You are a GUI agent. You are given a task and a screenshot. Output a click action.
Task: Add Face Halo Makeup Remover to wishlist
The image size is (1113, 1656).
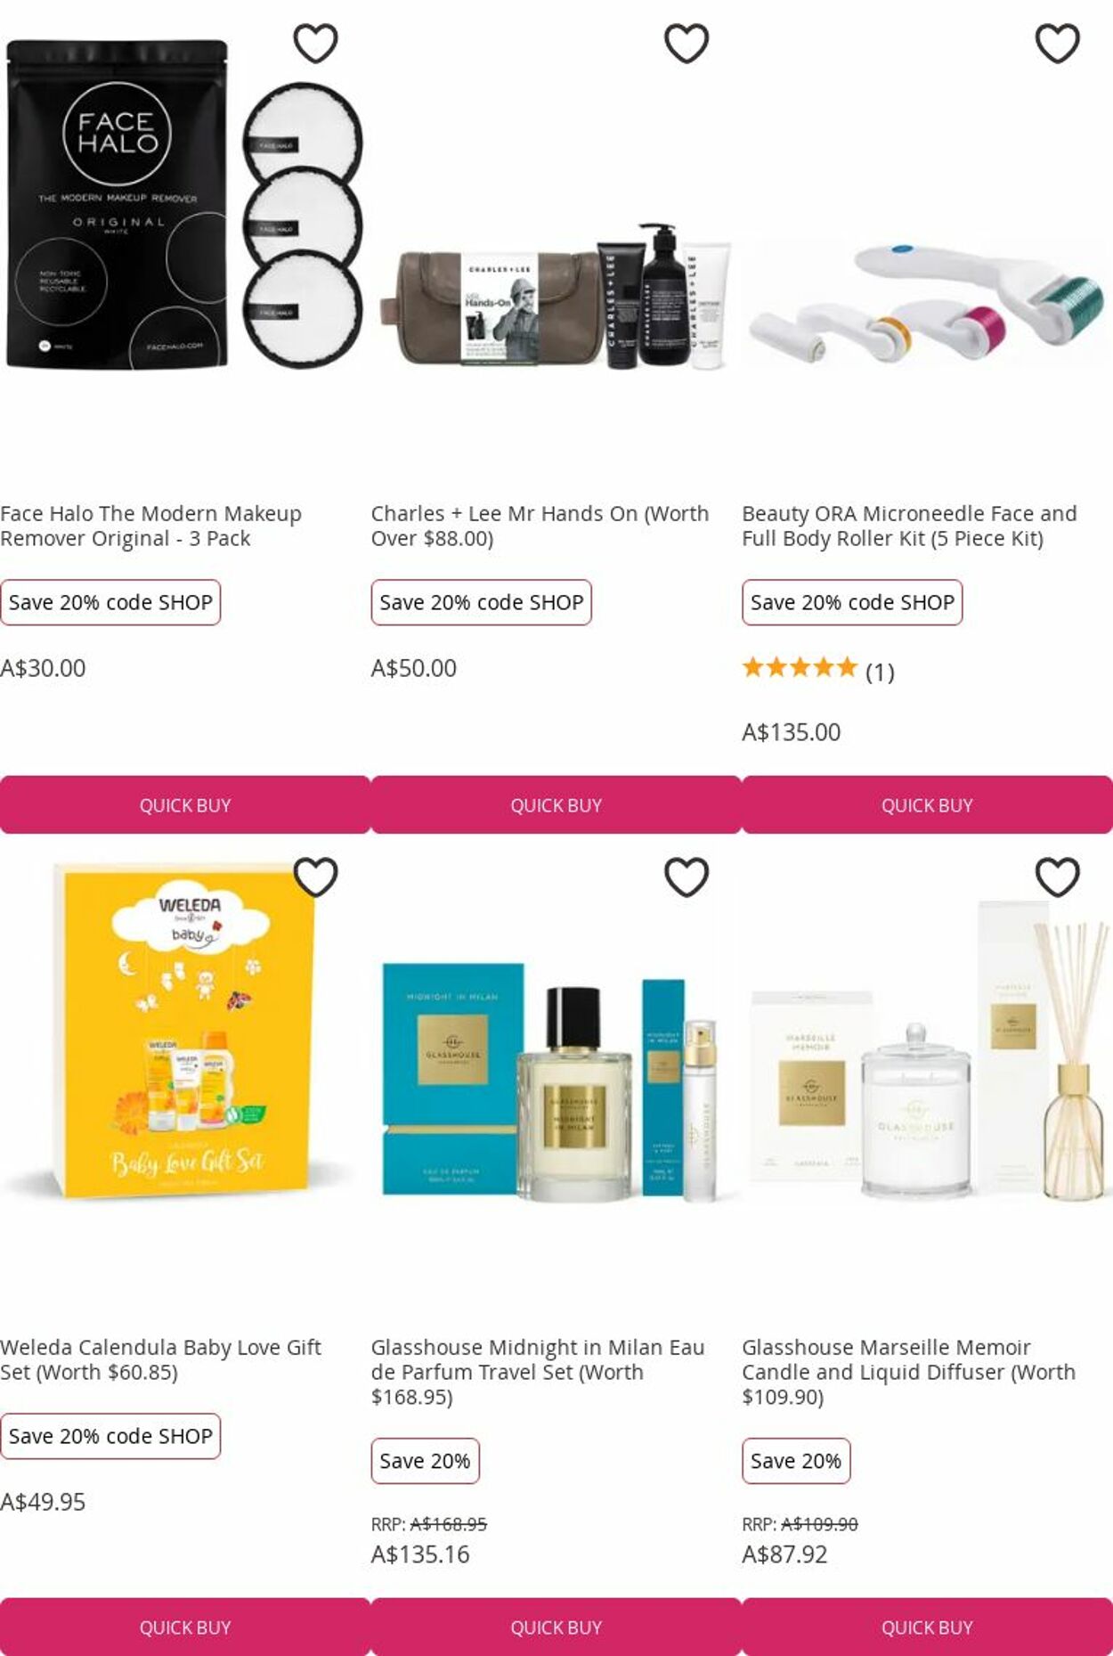315,43
